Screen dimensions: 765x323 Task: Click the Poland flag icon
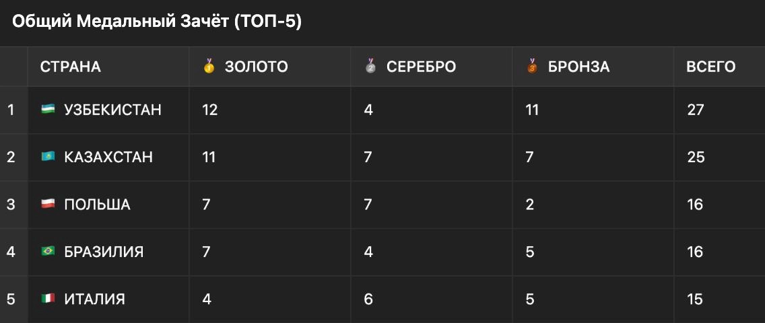48,204
